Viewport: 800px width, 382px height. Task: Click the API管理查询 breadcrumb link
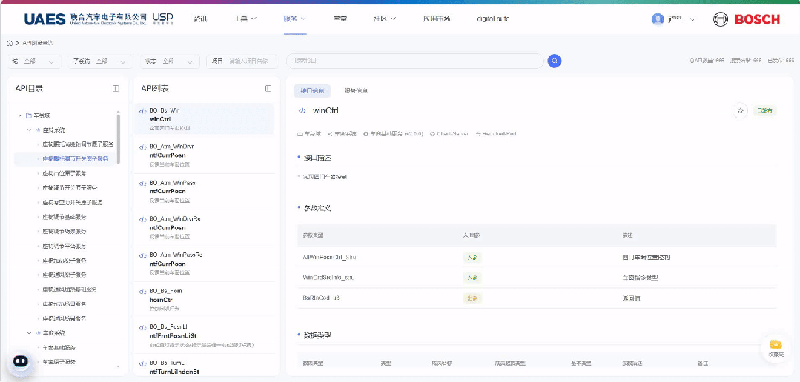pyautogui.click(x=39, y=43)
